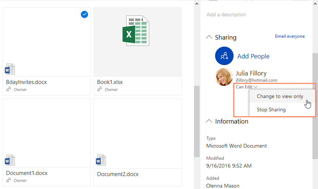Click the Email everyone link

[290, 36]
